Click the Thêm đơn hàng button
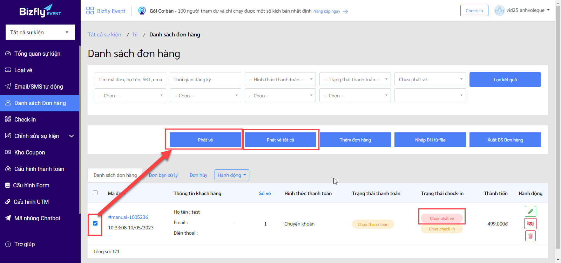 pyautogui.click(x=355, y=140)
